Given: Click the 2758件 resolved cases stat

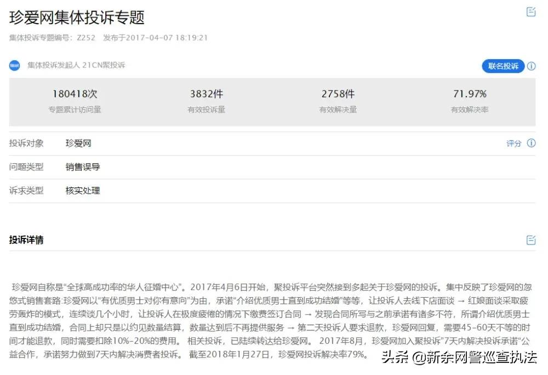Looking at the screenshot, I should [338, 93].
